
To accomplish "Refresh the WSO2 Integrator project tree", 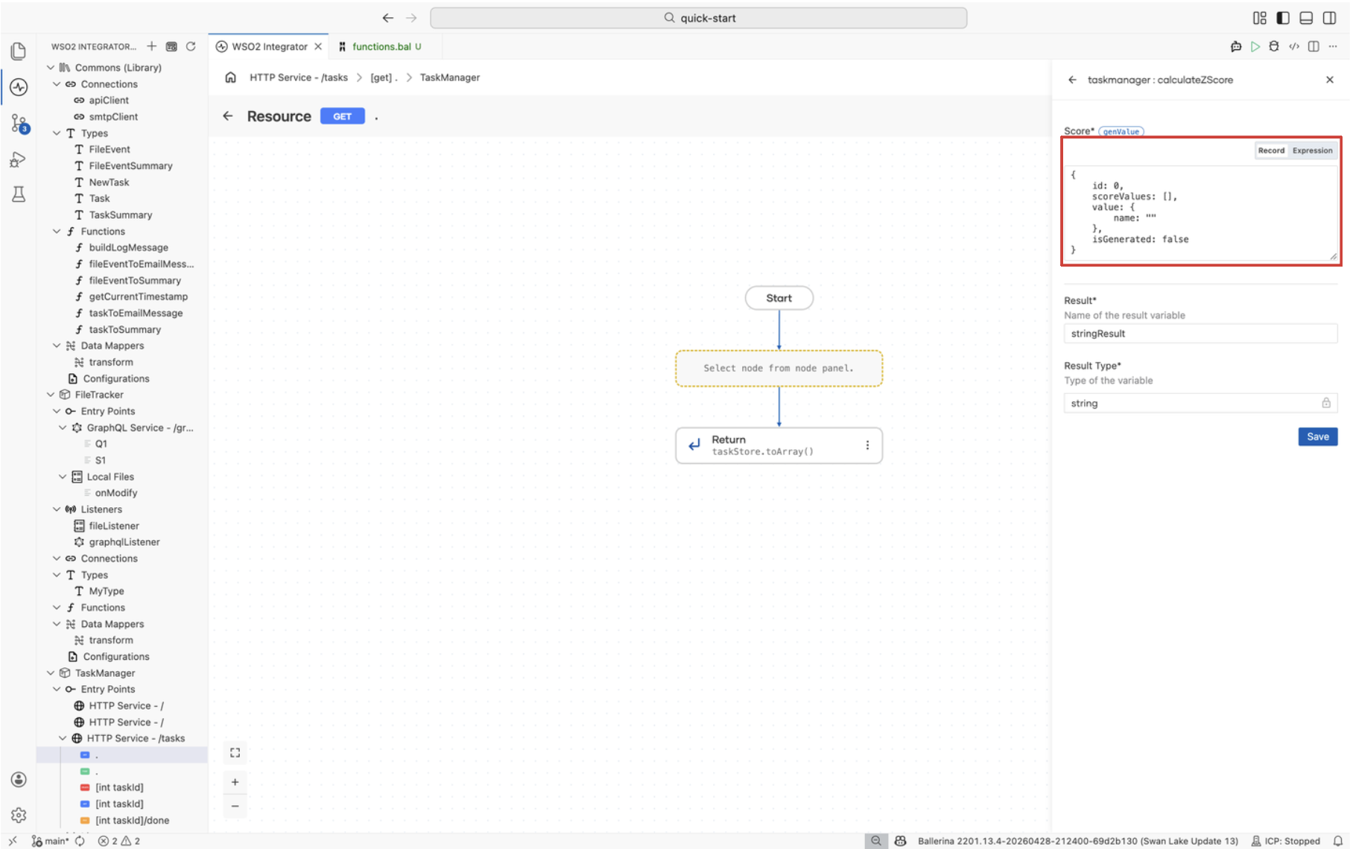I will [191, 46].
